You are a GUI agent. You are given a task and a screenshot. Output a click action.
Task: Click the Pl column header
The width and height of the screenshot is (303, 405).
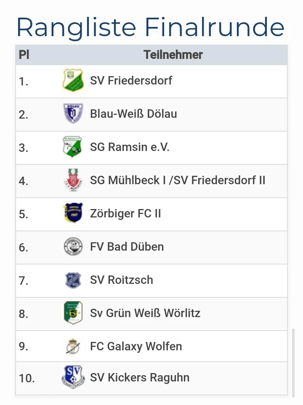[24, 55]
